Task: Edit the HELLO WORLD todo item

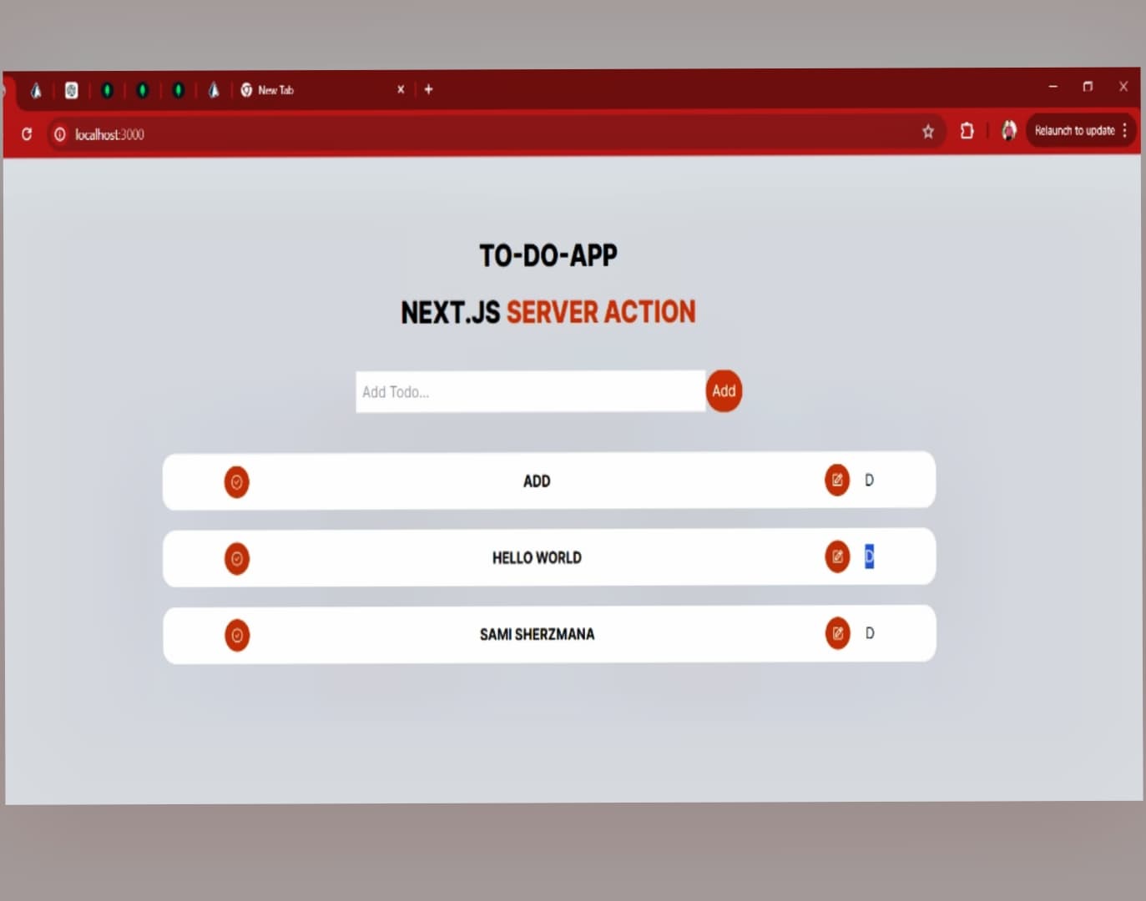Action: (x=837, y=556)
